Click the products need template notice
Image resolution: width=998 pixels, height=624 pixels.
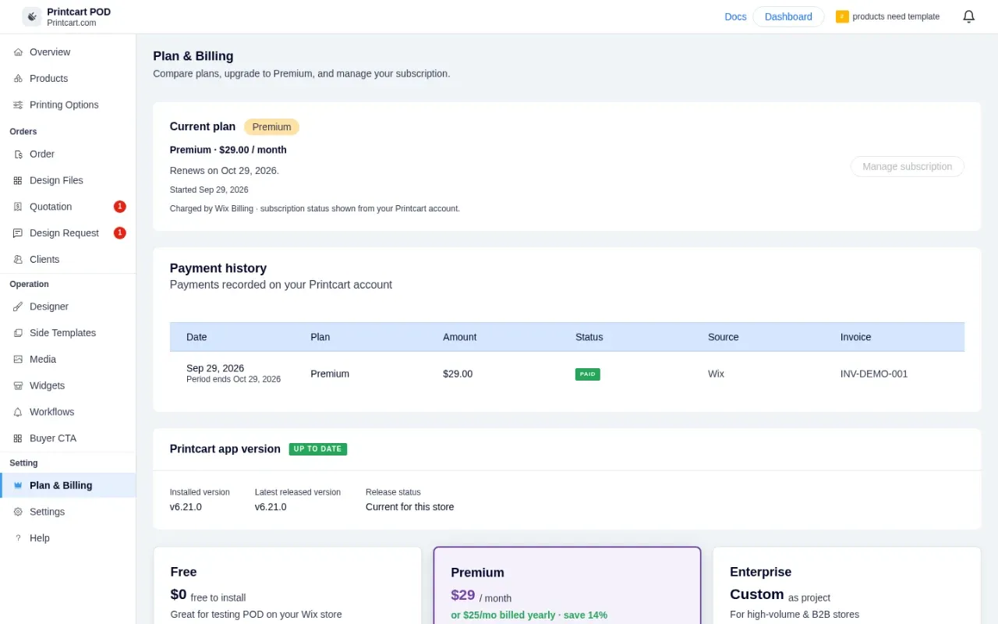pos(896,16)
